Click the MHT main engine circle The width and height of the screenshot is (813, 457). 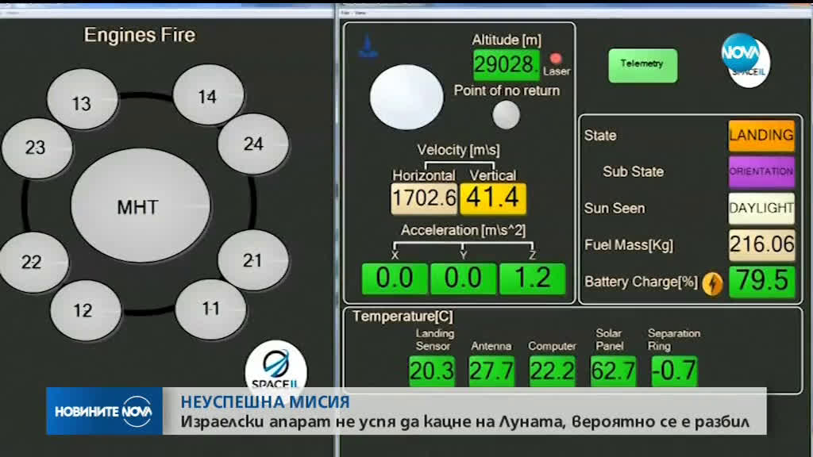(141, 205)
